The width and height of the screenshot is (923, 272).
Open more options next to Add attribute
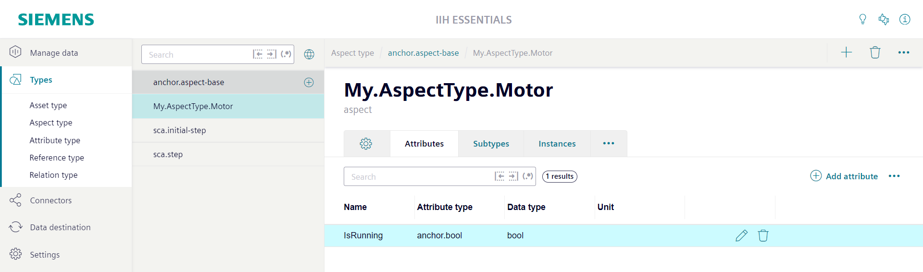click(x=894, y=176)
